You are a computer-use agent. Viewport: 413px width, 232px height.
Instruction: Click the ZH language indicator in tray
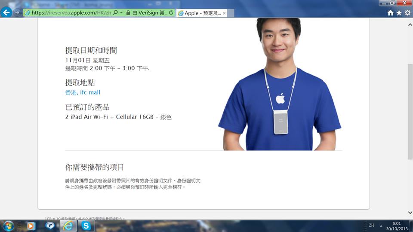click(x=371, y=226)
